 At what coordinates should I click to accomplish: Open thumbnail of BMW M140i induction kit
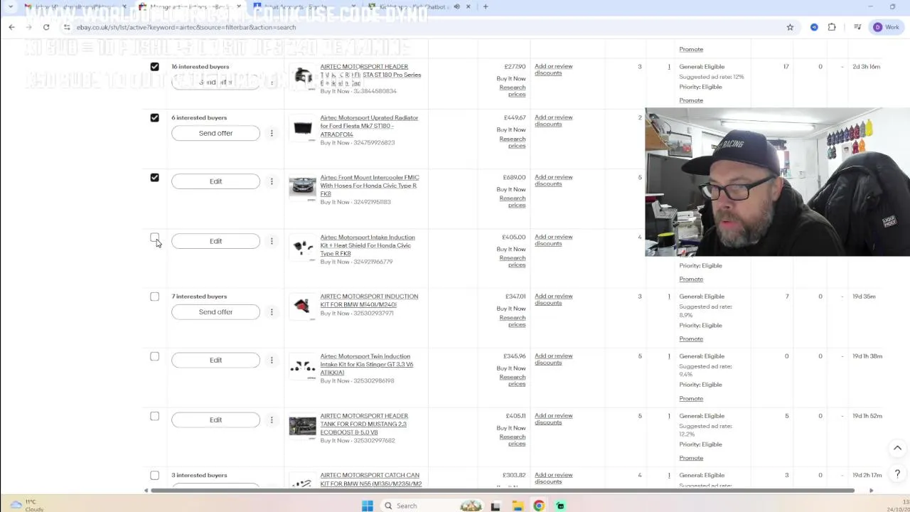coord(302,306)
